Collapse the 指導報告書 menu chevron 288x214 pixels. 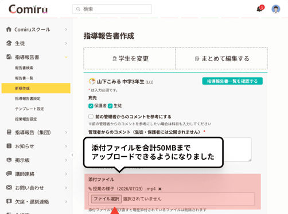[66, 57]
